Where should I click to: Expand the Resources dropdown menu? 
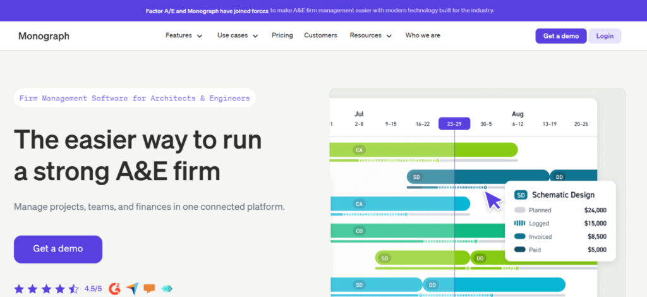coord(370,35)
